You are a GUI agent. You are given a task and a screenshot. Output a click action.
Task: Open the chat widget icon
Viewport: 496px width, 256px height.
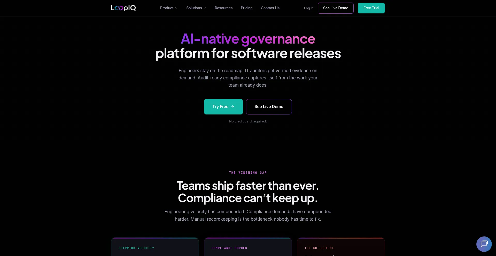click(484, 244)
